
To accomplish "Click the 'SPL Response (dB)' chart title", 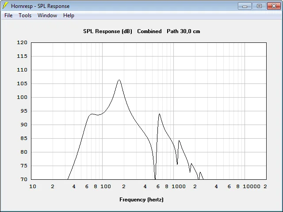I will click(107, 31).
